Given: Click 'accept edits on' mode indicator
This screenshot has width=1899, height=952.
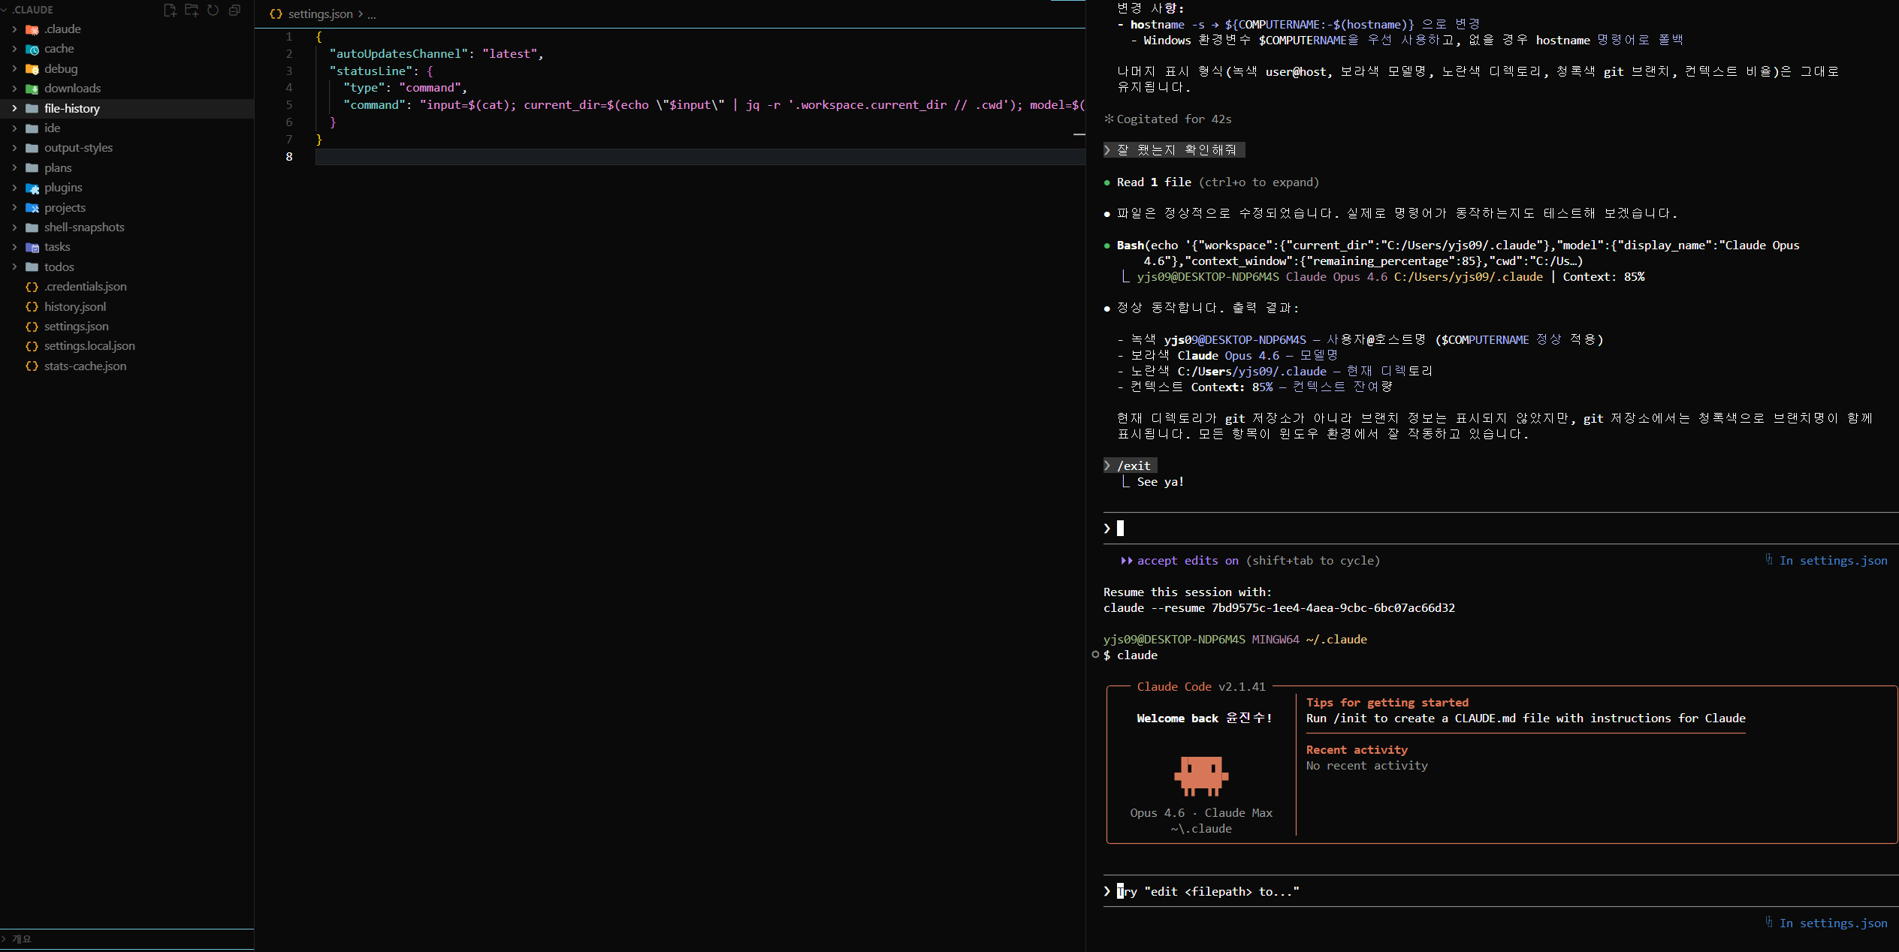Looking at the screenshot, I should coord(1187,561).
